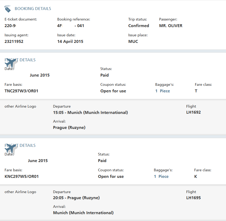The height and width of the screenshot is (221, 226).
Task: Click the issue place MUC
Action: 133,42
